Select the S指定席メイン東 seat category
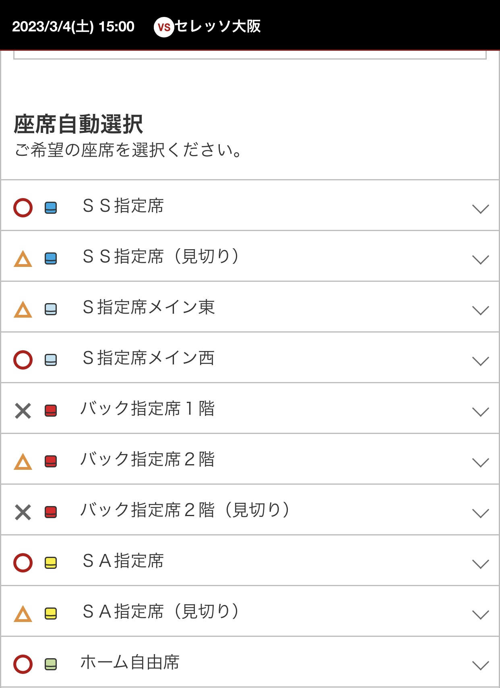Viewport: 500px width, 688px height. tap(149, 307)
